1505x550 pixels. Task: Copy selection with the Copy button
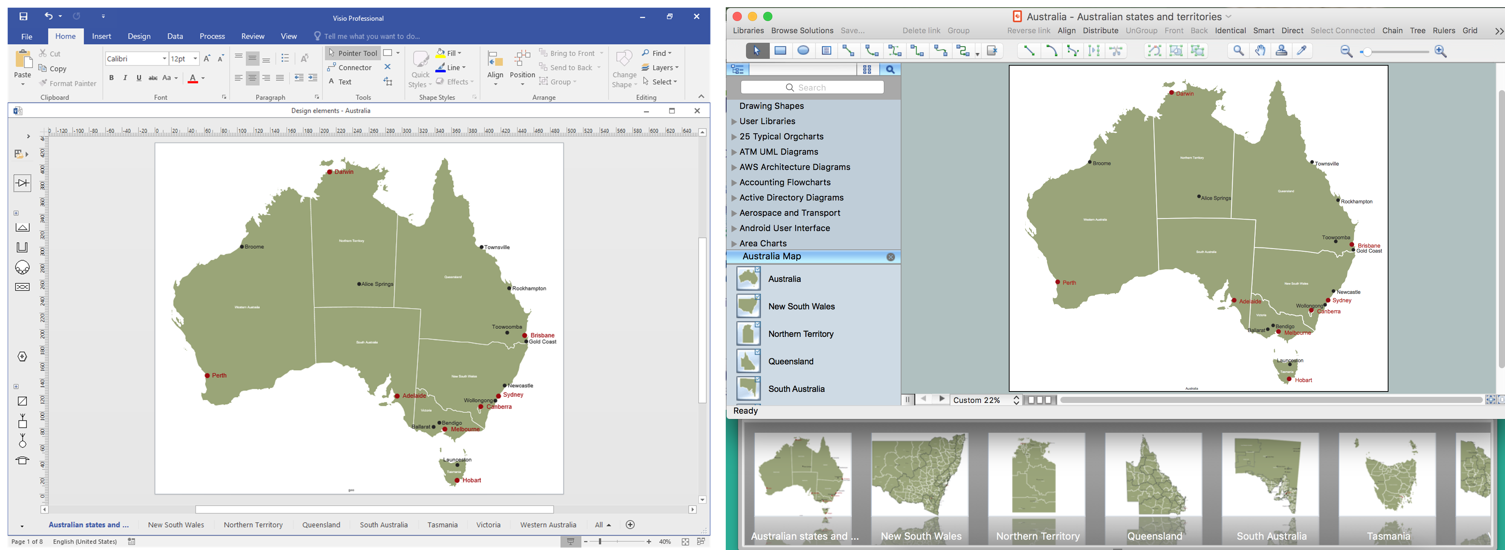click(53, 68)
